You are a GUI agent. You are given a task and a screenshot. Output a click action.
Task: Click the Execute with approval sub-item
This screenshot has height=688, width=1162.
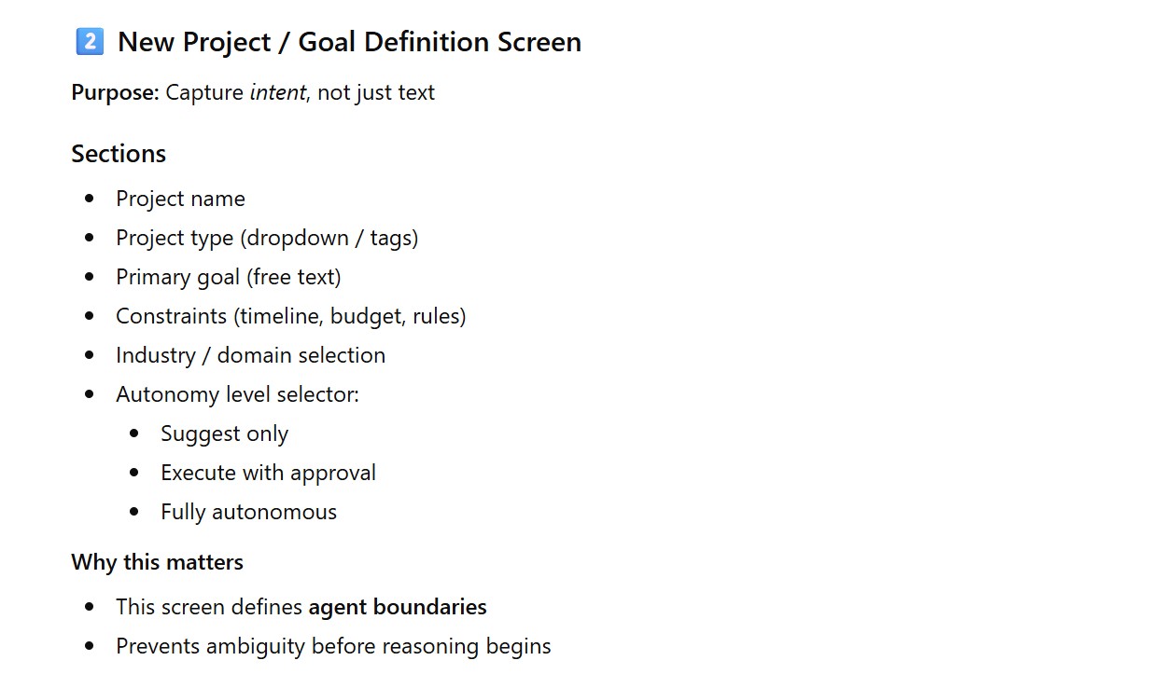(268, 473)
